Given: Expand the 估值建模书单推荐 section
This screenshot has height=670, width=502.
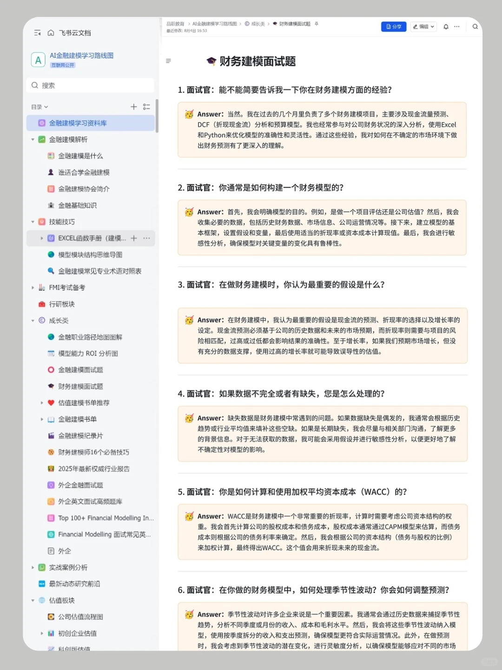Looking at the screenshot, I should click(42, 403).
